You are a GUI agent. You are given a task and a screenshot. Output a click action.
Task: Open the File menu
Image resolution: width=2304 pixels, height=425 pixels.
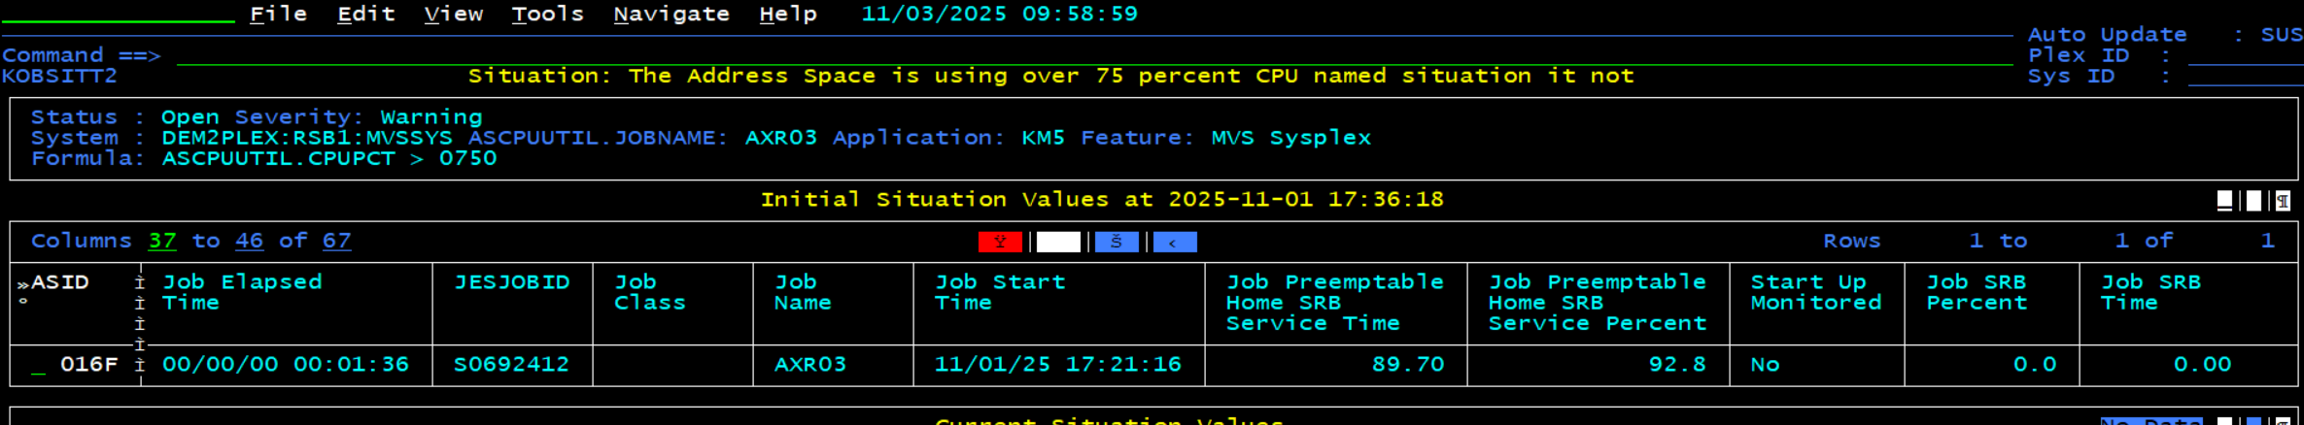(278, 14)
